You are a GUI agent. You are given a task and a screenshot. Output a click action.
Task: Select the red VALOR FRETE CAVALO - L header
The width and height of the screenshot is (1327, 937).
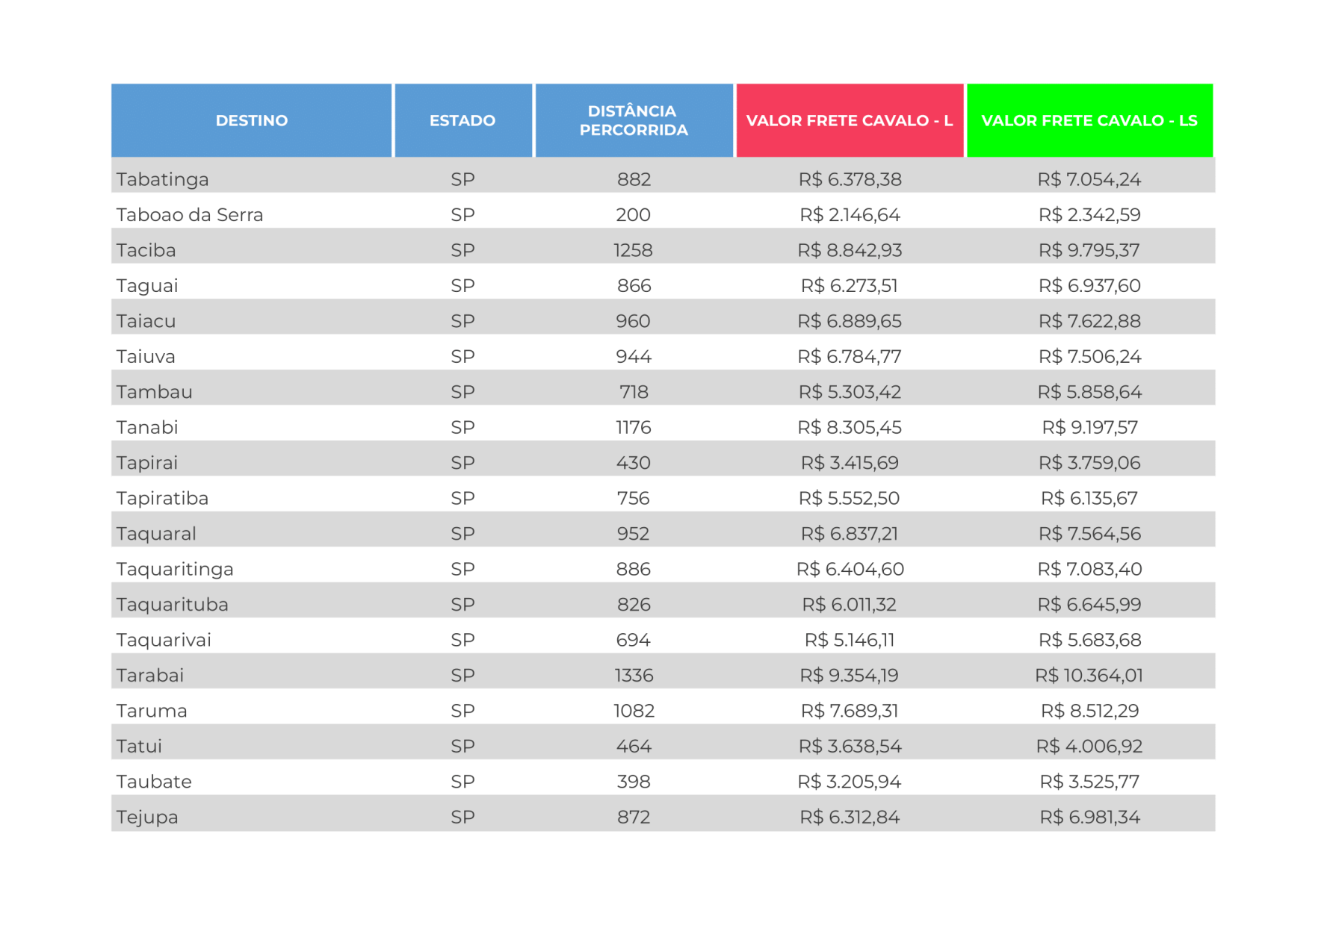[849, 120]
